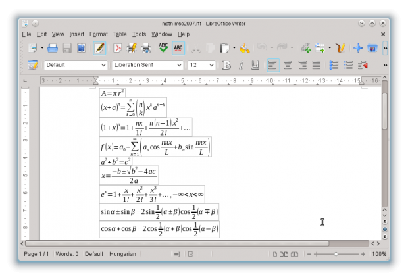Export directly as PDF
408x279 pixels.
(118, 48)
